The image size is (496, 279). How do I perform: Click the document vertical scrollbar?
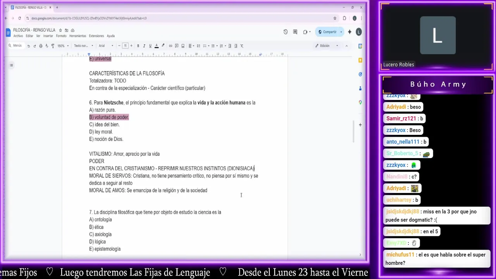pos(353,131)
